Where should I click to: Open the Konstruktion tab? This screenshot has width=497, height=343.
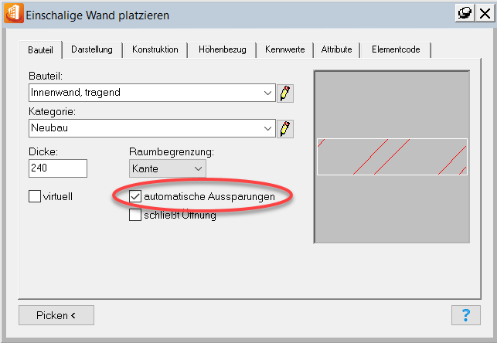[x=155, y=49]
